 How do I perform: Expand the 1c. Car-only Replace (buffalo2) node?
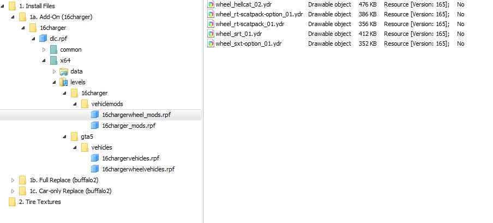pos(13,191)
